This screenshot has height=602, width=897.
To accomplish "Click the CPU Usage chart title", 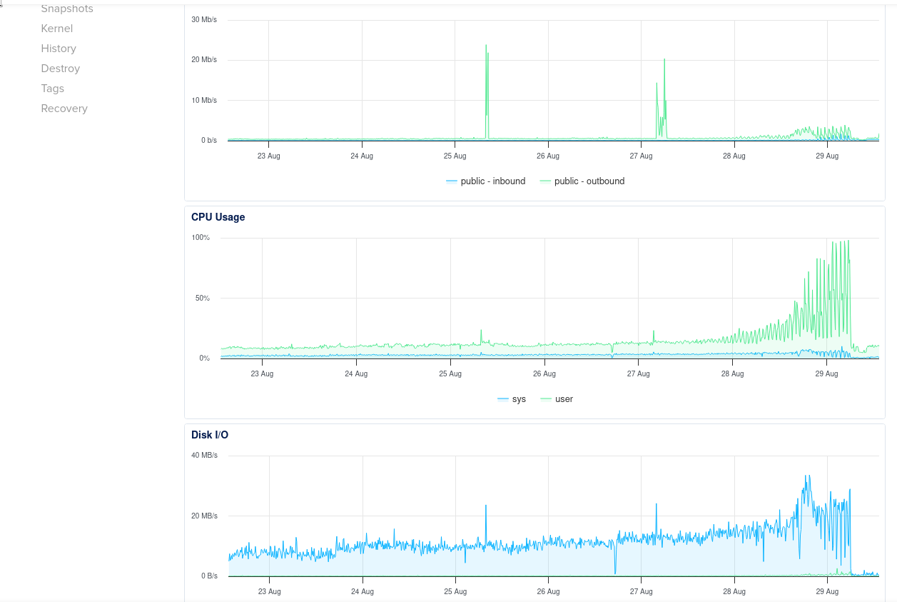I will tap(218, 217).
